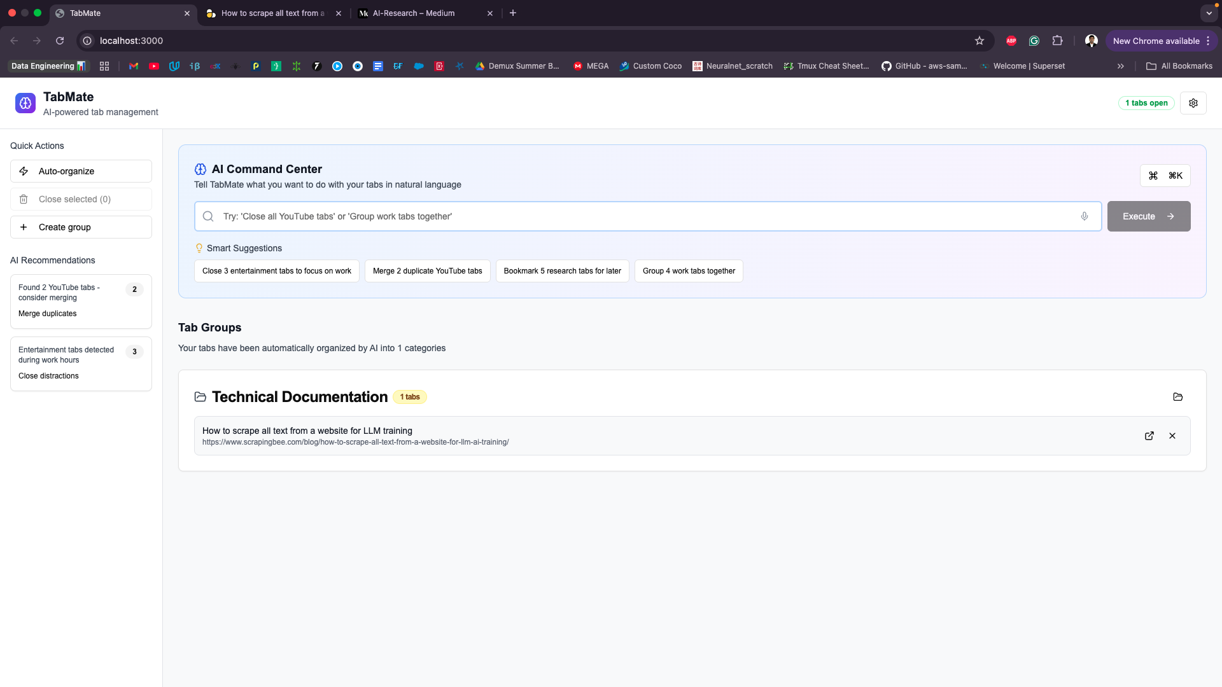Bookmark this page with star icon

pos(980,41)
